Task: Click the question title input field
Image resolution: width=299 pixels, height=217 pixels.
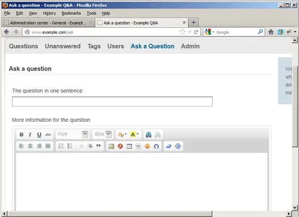Action: (x=112, y=102)
